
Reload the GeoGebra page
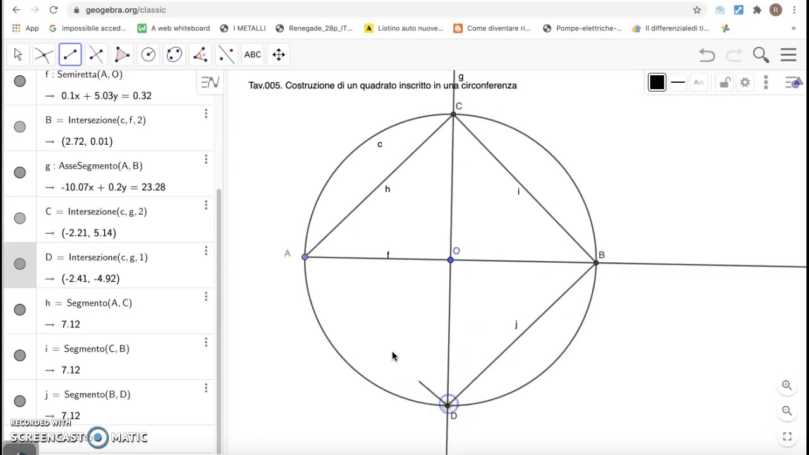pyautogui.click(x=54, y=9)
